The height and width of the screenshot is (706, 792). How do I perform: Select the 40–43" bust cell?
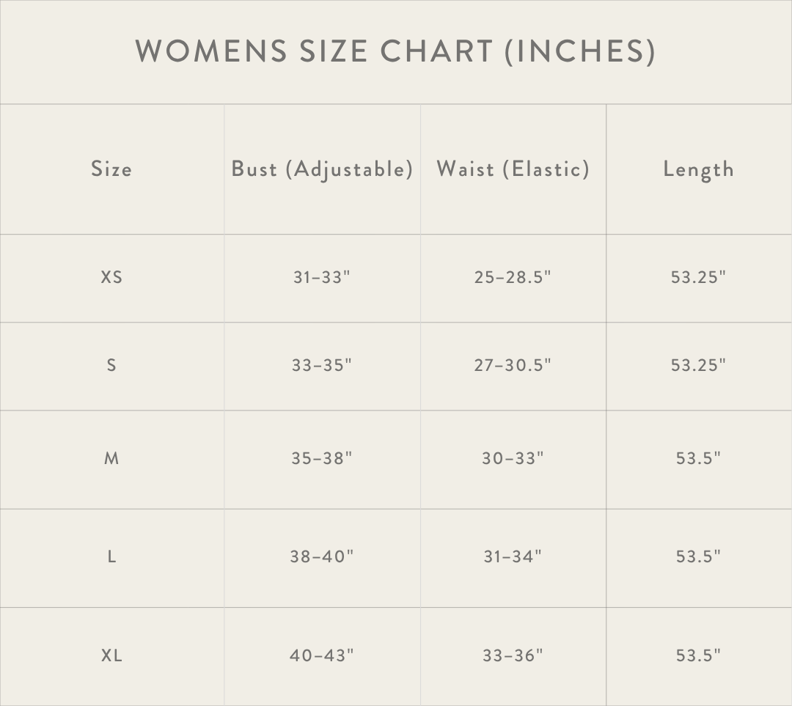coord(322,655)
